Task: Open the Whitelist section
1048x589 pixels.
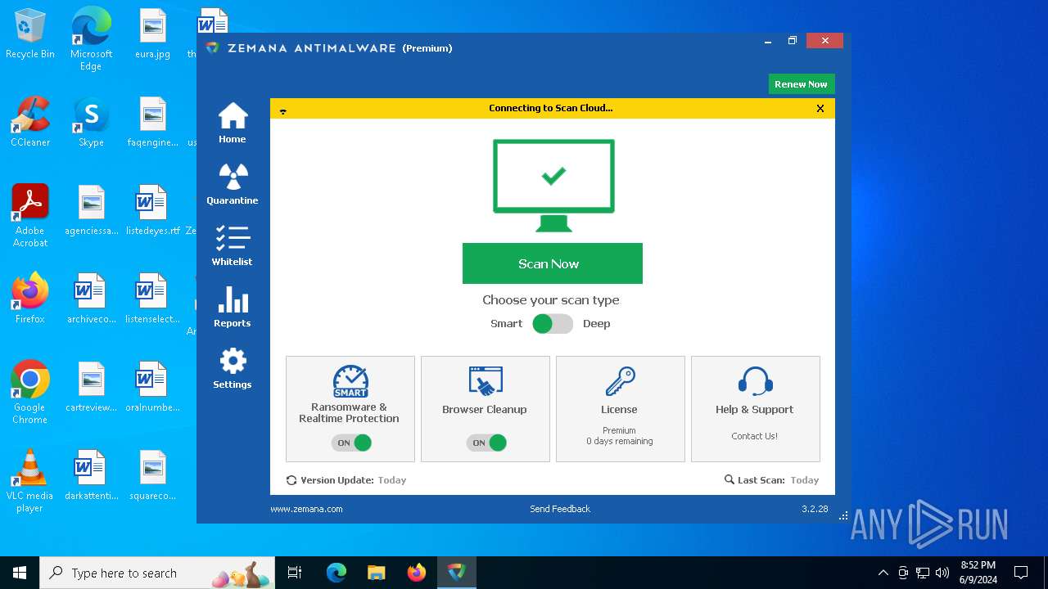Action: 233,245
